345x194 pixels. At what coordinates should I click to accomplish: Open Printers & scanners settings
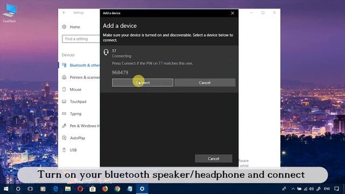(x=85, y=78)
